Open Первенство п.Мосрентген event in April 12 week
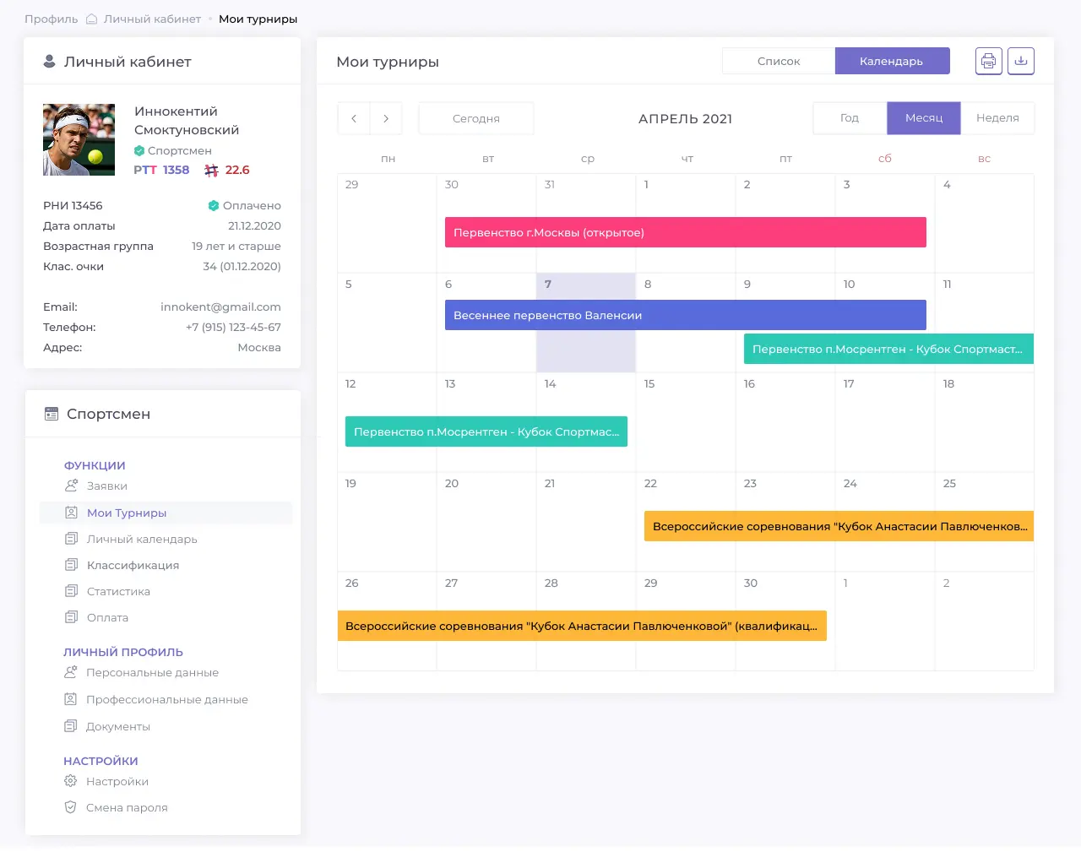1081x852 pixels. 486,431
